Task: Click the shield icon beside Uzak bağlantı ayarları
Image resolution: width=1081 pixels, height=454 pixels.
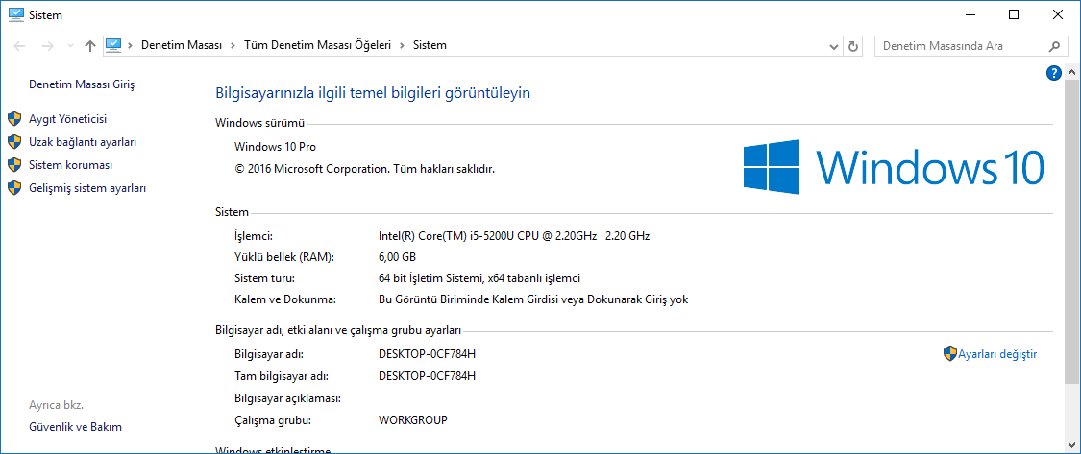Action: (x=14, y=142)
